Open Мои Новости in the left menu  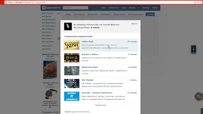(x=47, y=35)
